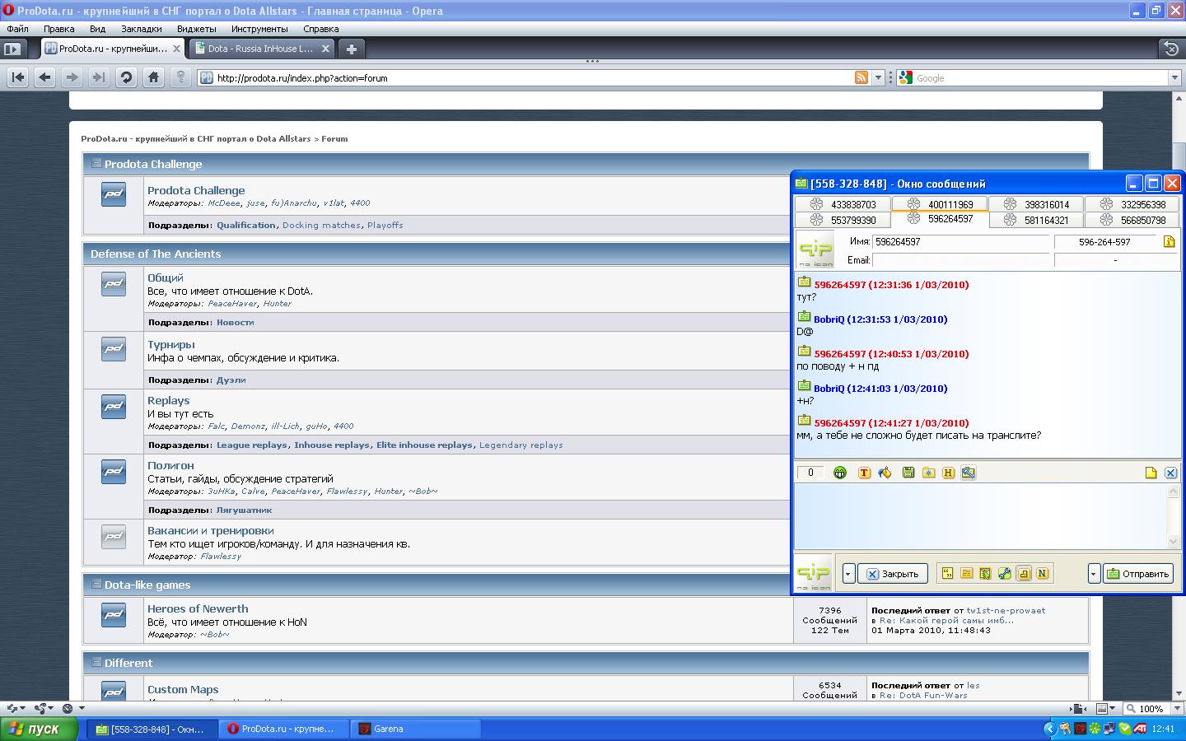
Task: Expand hidden tray icons arrow
Action: [1049, 729]
